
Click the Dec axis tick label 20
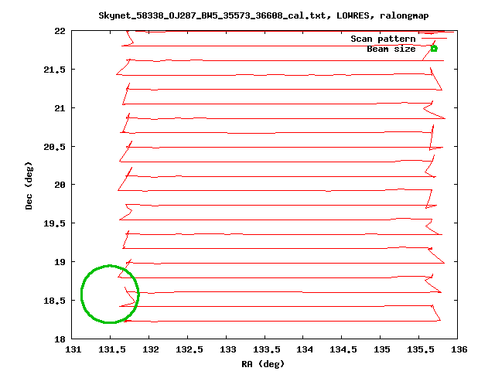click(60, 185)
